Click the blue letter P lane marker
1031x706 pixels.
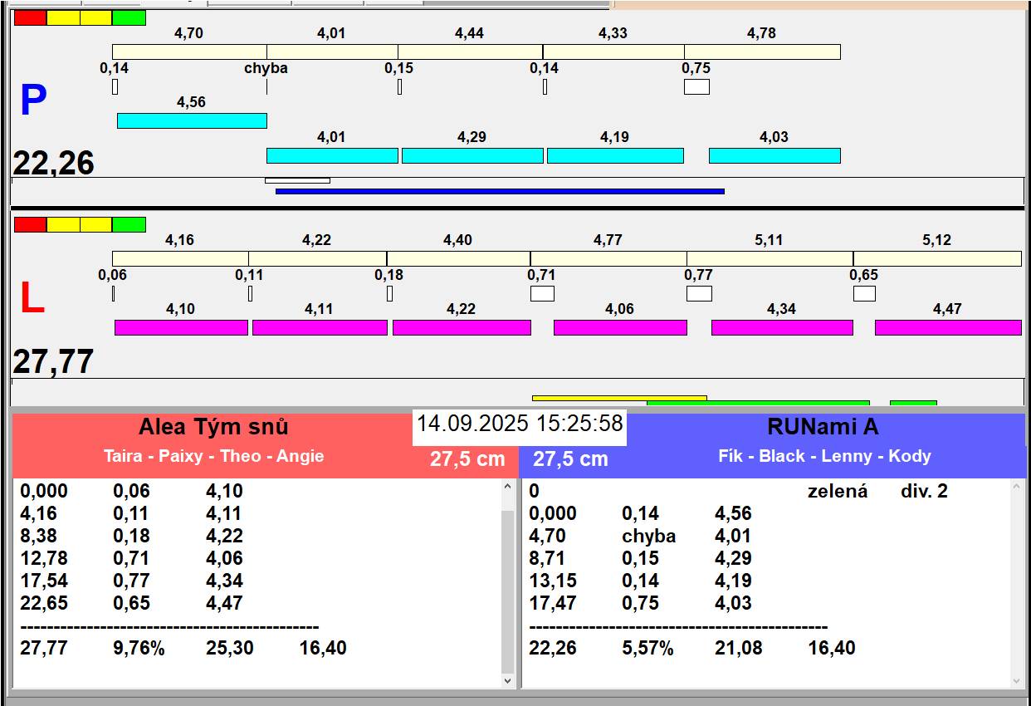[33, 101]
